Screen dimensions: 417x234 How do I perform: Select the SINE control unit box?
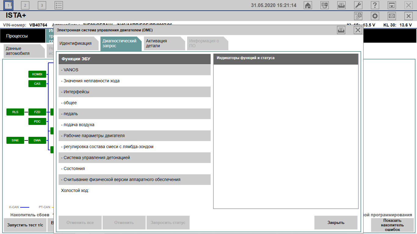15,140
